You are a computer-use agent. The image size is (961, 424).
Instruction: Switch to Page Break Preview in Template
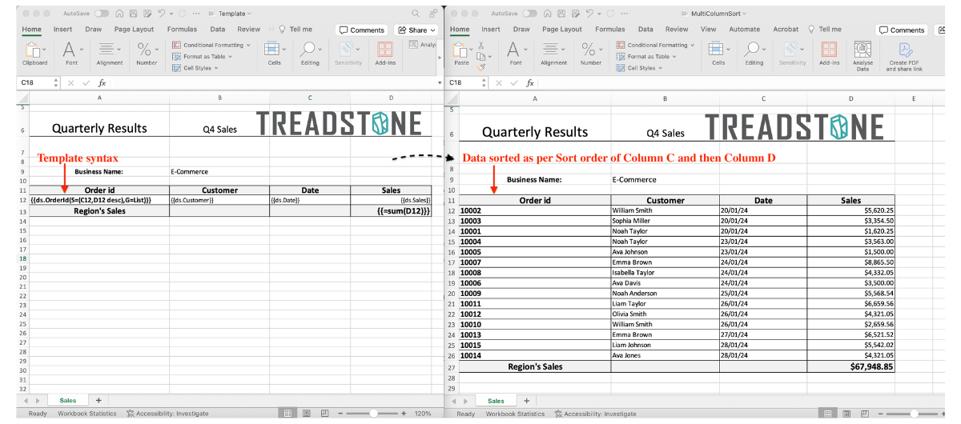(x=324, y=414)
